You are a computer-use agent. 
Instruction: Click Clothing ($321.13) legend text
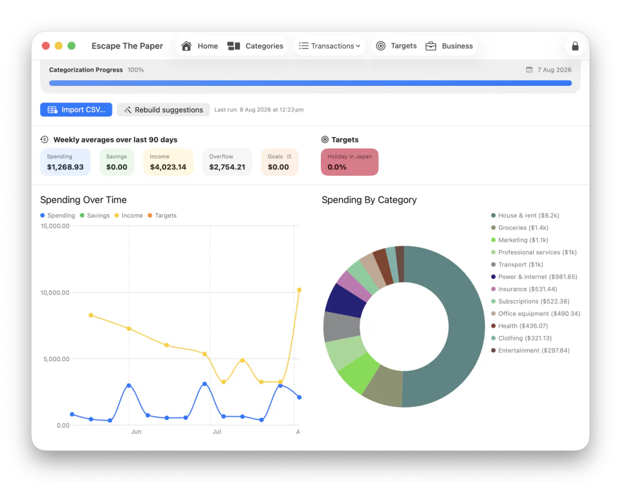point(525,338)
